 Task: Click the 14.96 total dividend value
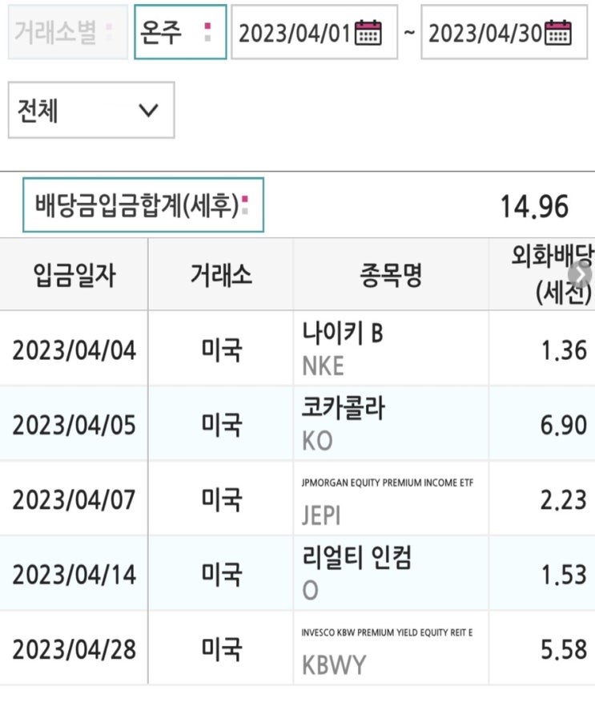point(535,206)
